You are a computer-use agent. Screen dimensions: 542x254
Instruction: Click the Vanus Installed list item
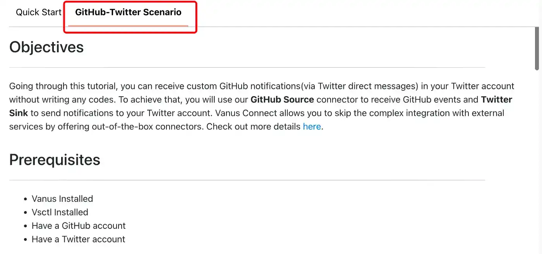tap(62, 199)
